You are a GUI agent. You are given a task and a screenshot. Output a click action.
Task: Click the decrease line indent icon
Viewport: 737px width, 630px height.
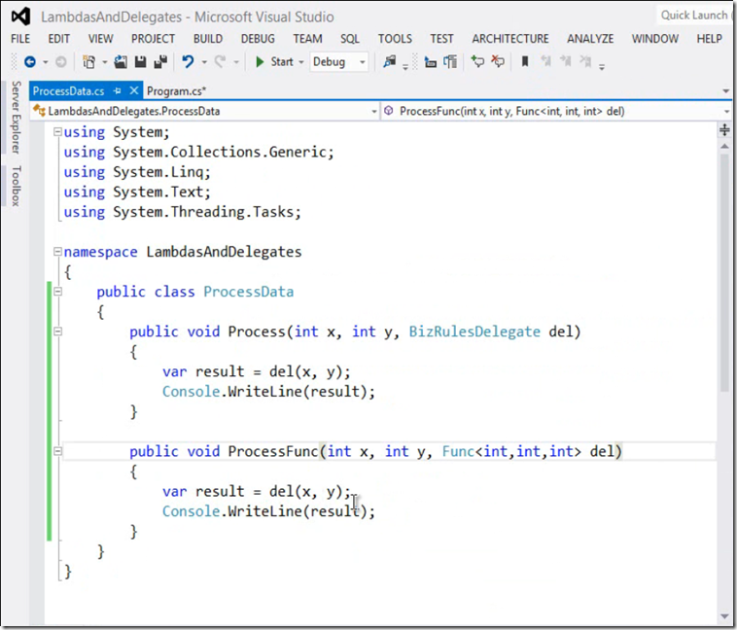pos(430,61)
